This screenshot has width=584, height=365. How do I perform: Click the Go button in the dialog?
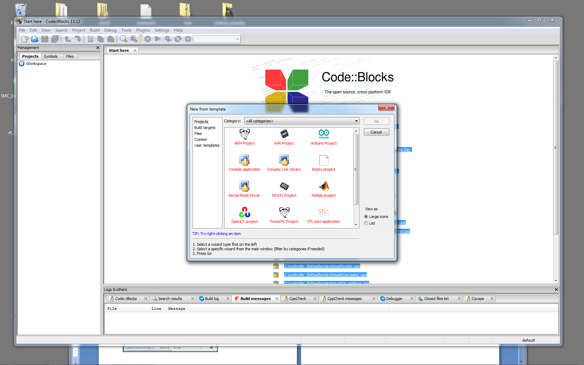pyautogui.click(x=376, y=121)
